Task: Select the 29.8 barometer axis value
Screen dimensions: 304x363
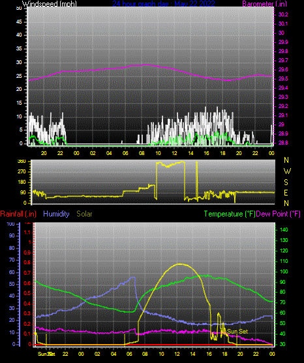Action: pos(283,51)
